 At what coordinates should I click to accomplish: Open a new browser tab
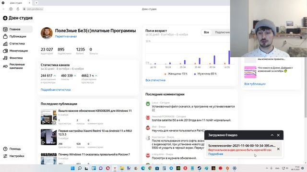(x=36, y=3)
